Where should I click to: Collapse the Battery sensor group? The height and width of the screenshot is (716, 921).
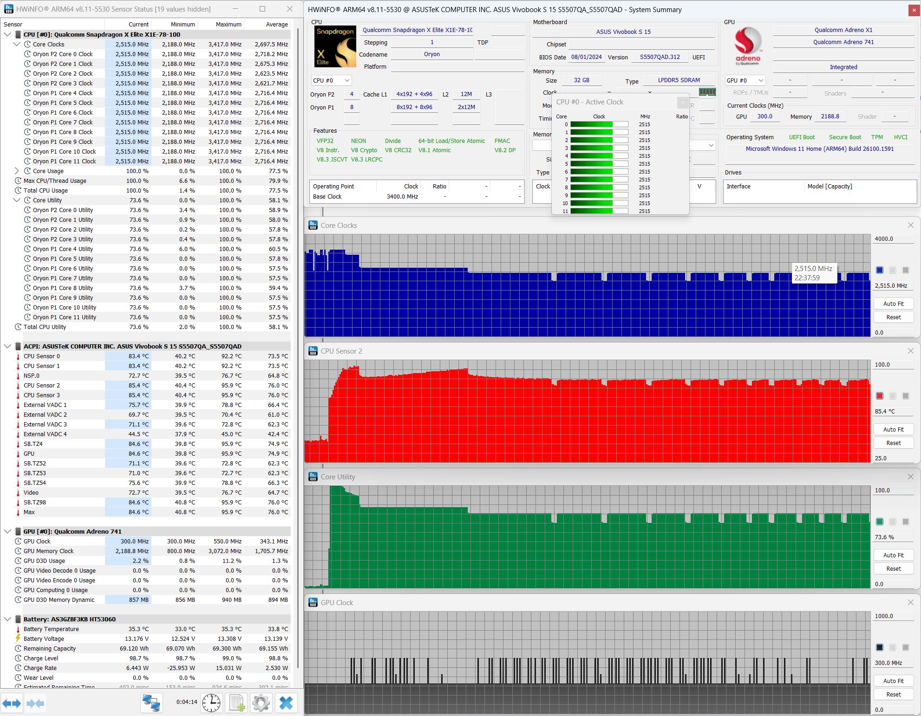(x=7, y=619)
